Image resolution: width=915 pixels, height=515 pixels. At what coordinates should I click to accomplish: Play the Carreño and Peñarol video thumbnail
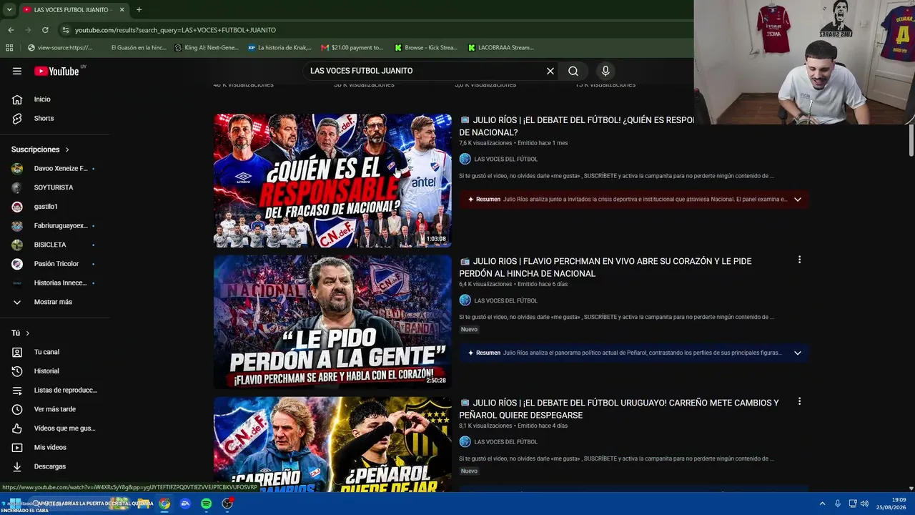click(x=332, y=444)
